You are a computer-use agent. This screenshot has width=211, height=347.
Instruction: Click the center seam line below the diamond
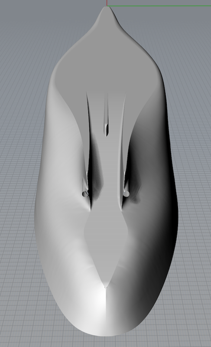tap(106, 310)
